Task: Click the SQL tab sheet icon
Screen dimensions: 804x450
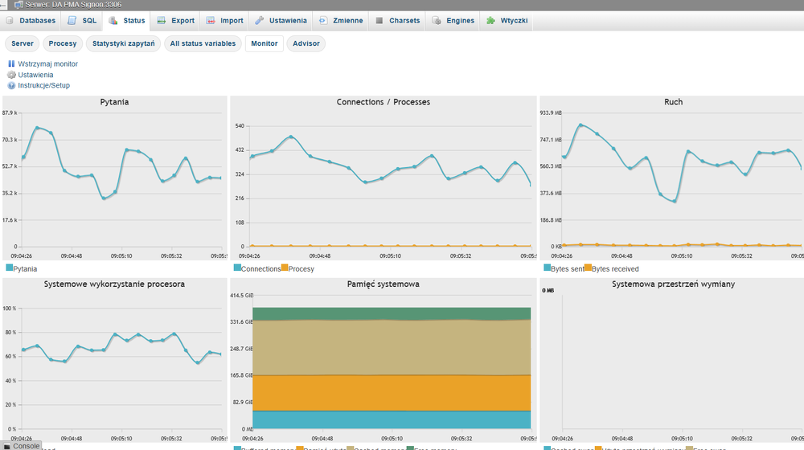Action: (73, 20)
